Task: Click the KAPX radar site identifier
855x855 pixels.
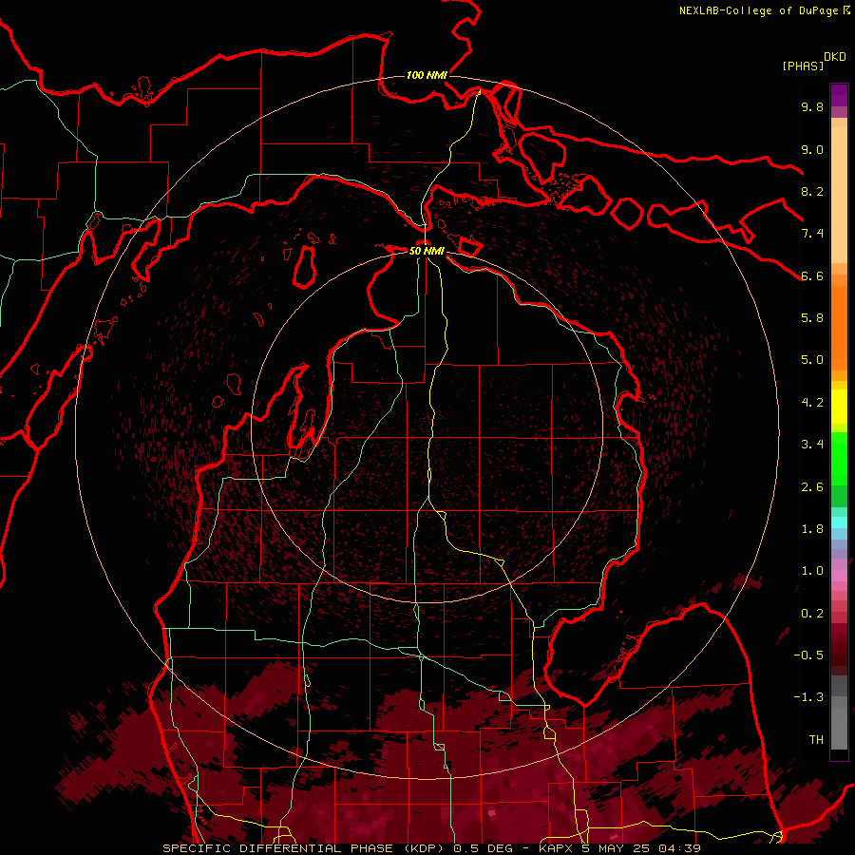Action: 556,848
